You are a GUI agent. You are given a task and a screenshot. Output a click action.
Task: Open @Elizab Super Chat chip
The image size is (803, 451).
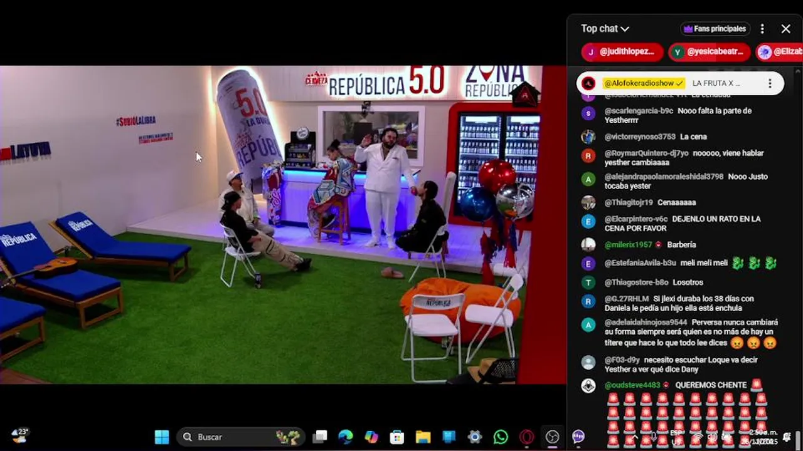click(x=779, y=52)
